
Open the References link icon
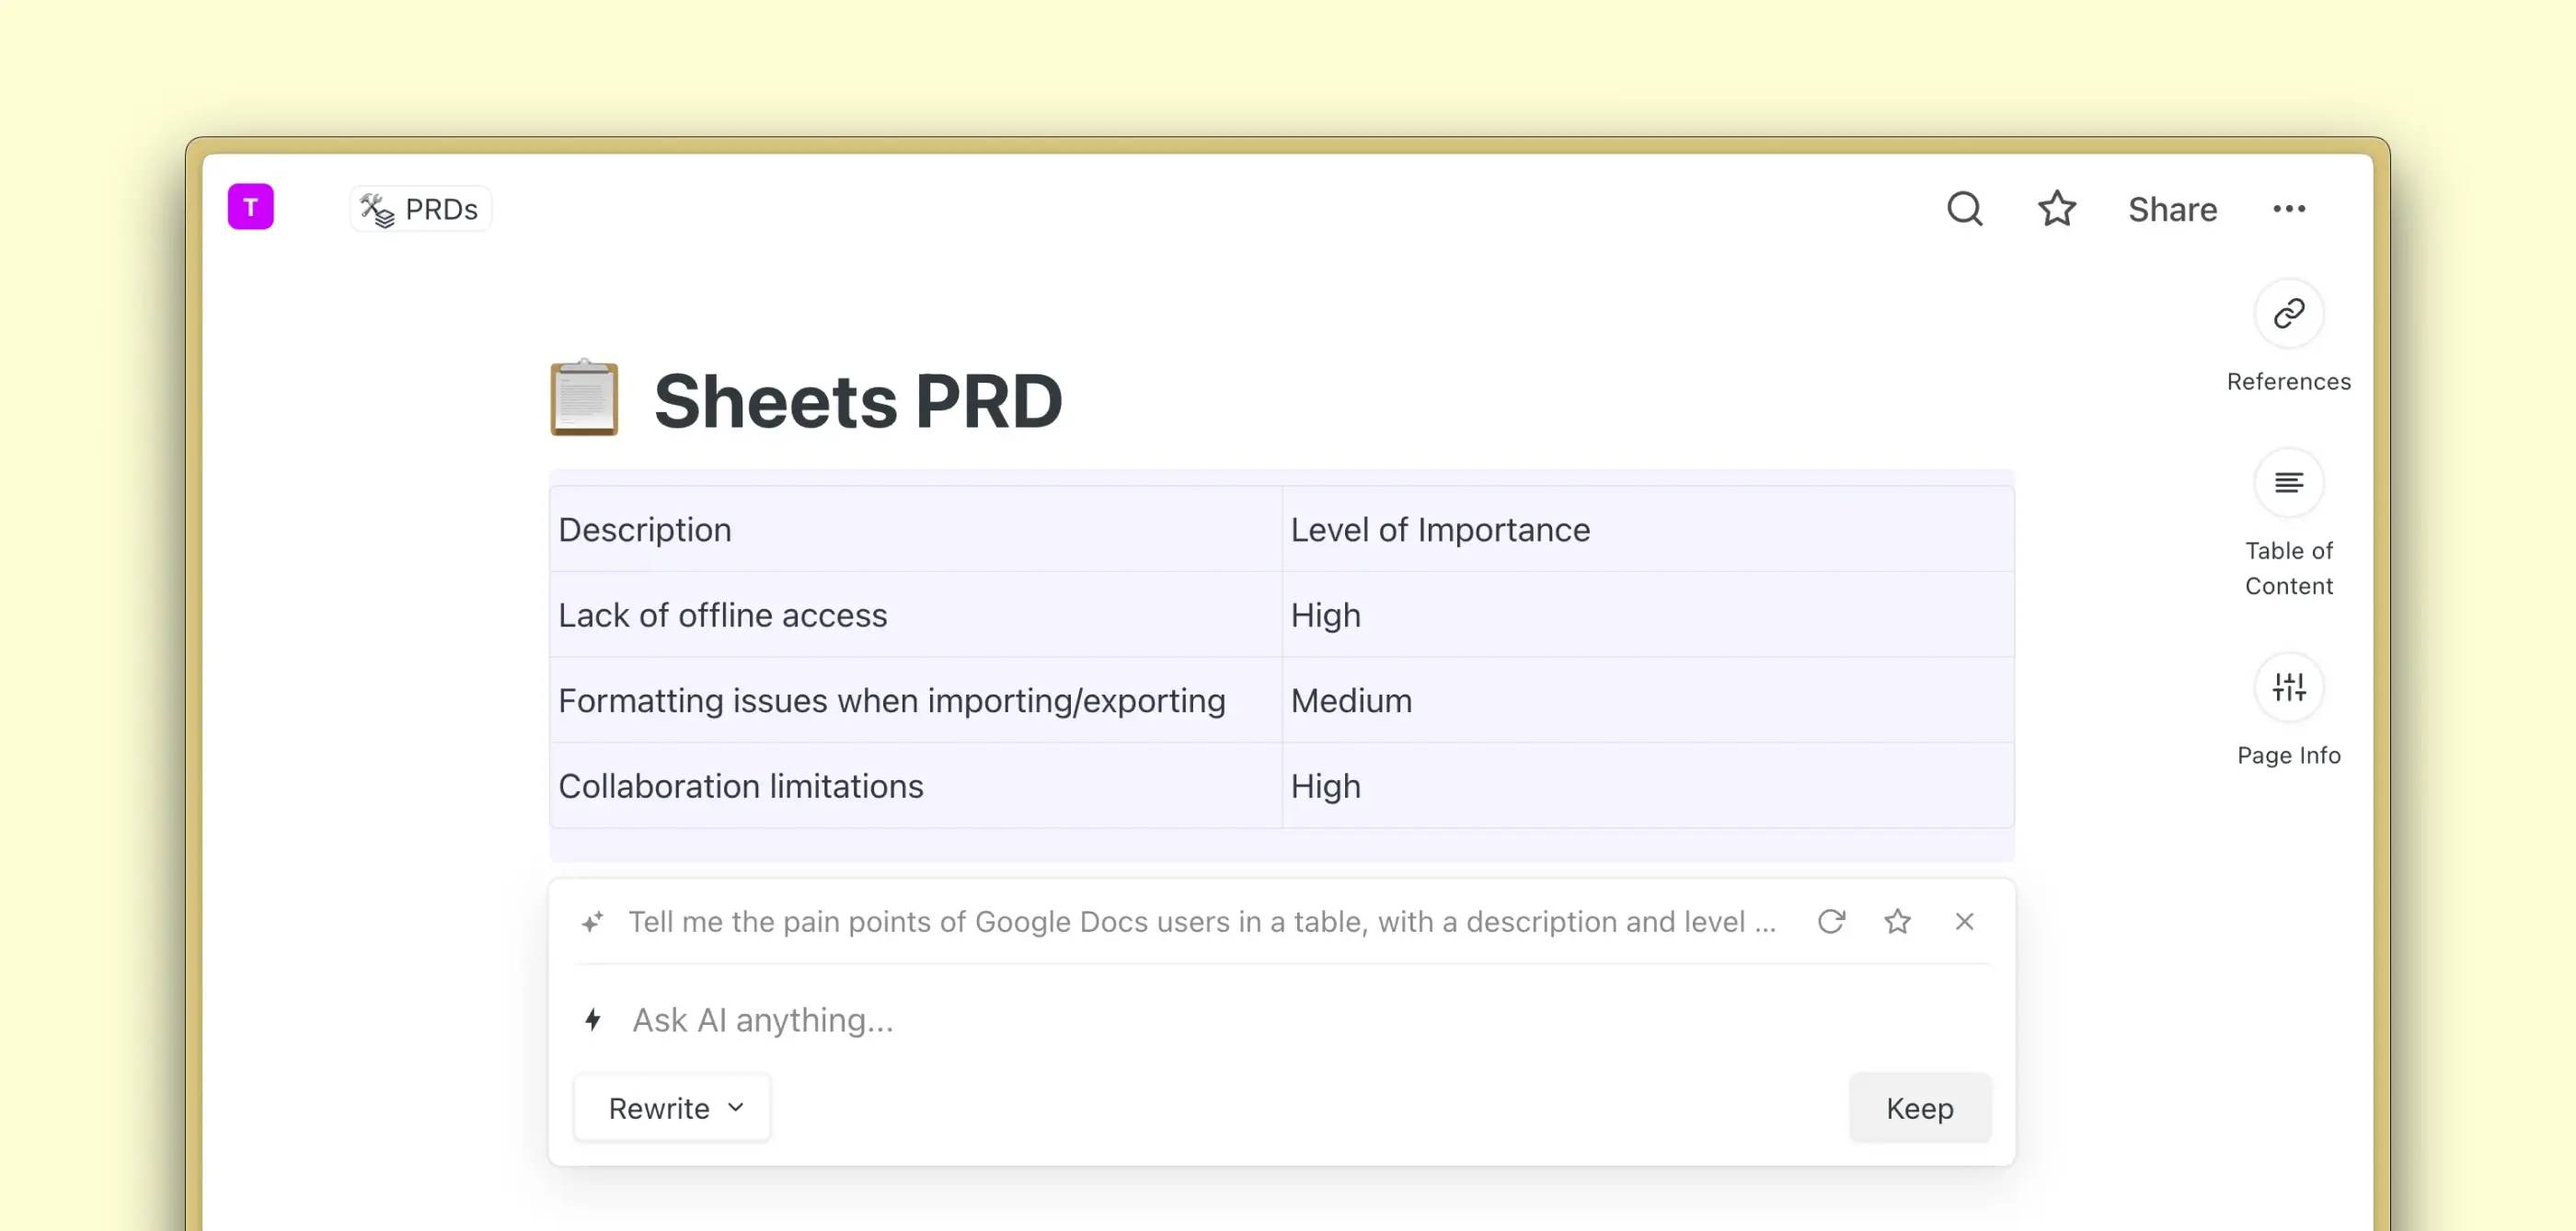point(2288,314)
